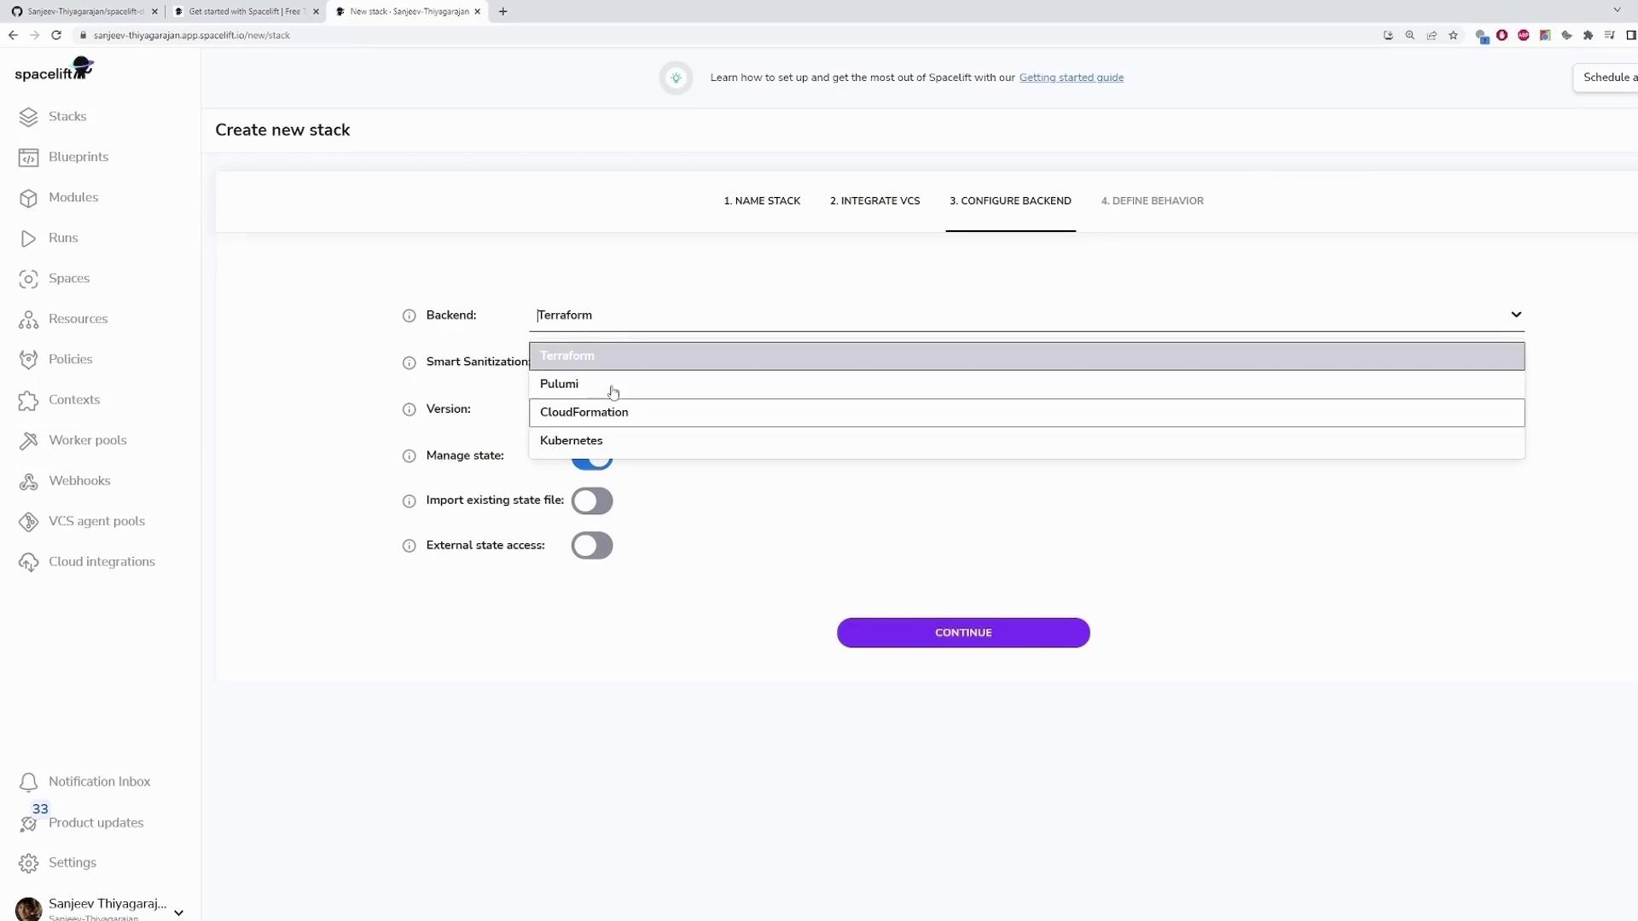Turn on External state access toggle

(x=592, y=546)
